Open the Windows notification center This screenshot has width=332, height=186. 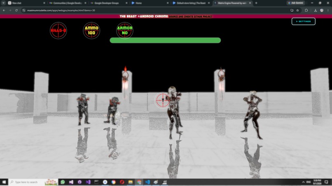point(326,182)
